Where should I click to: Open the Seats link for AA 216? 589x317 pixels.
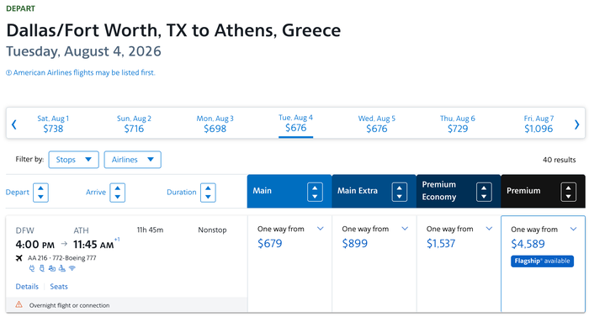pyautogui.click(x=59, y=287)
